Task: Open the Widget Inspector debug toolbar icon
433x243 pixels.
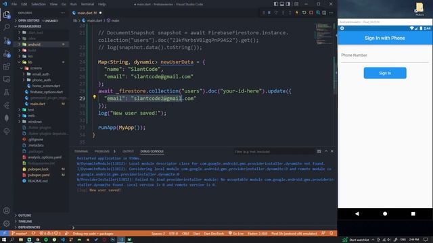Action: (318, 13)
